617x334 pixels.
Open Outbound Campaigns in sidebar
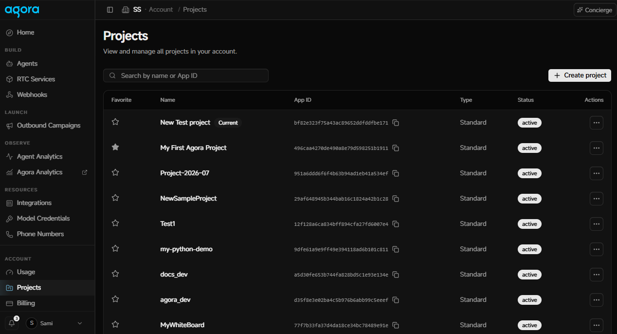click(x=47, y=126)
